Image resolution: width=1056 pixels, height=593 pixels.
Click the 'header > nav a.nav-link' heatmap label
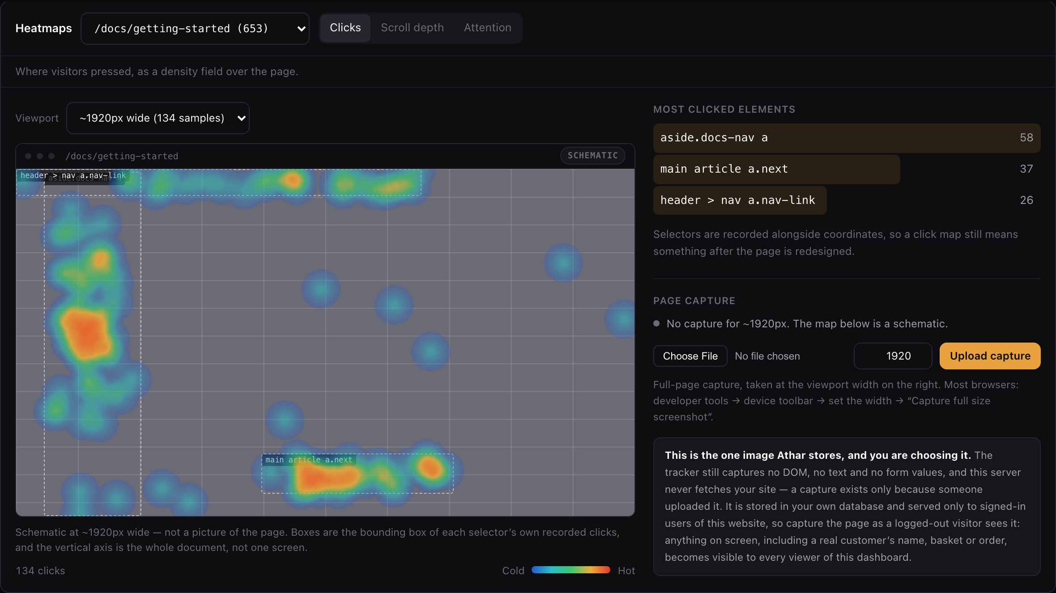(x=73, y=175)
